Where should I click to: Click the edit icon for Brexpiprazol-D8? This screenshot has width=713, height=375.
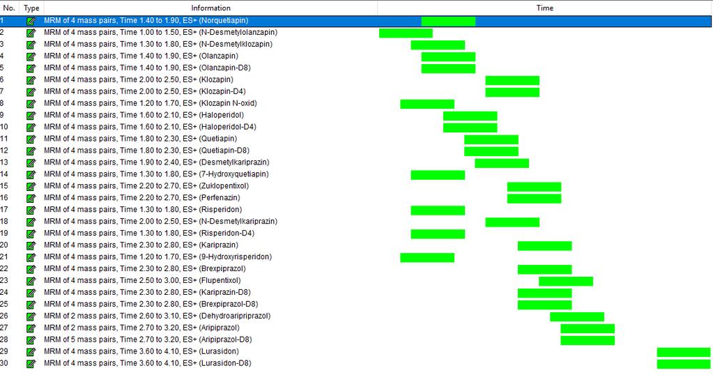[31, 305]
